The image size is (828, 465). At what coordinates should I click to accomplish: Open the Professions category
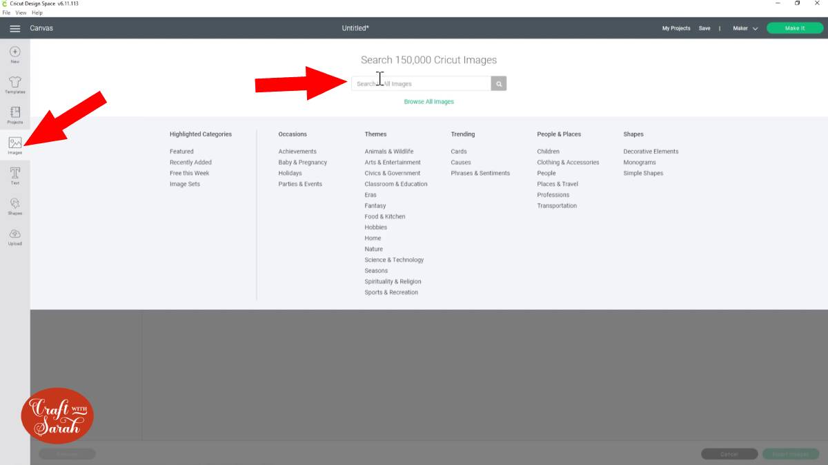pos(553,195)
